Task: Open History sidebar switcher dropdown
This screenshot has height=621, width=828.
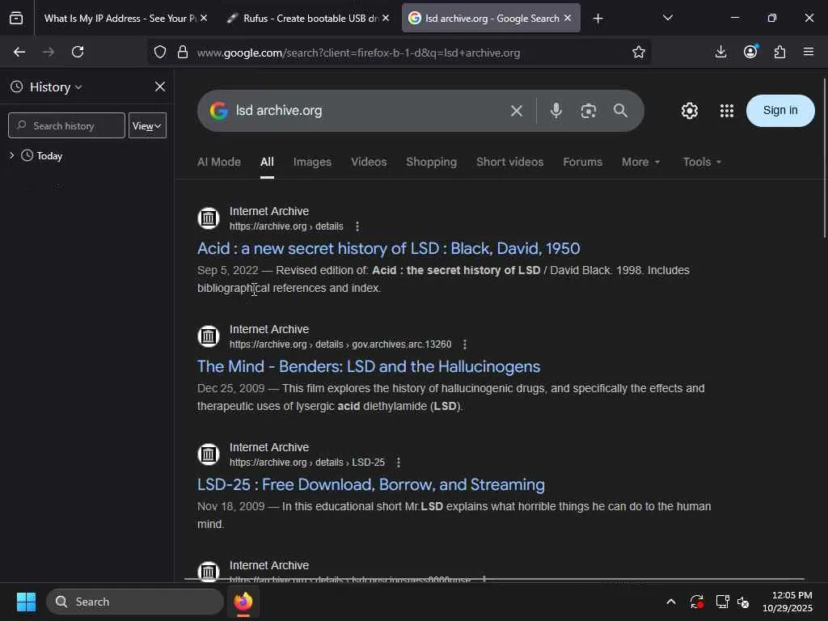Action: 56,87
